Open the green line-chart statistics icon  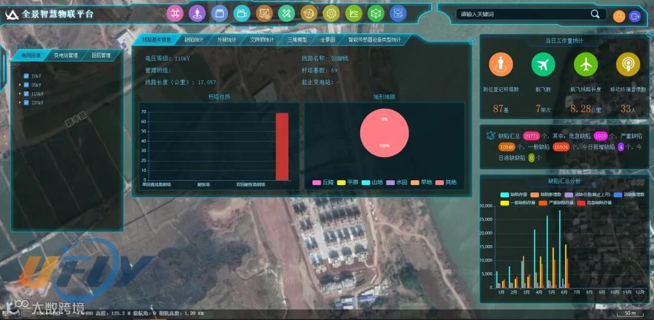point(354,13)
